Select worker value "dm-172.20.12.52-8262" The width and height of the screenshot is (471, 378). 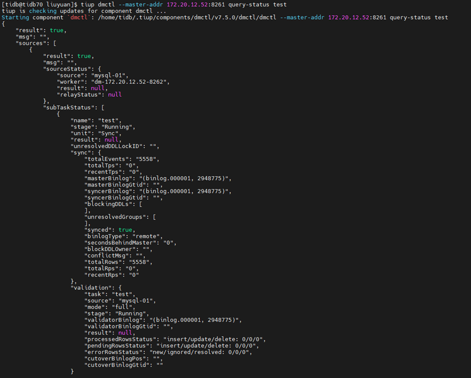130,82
